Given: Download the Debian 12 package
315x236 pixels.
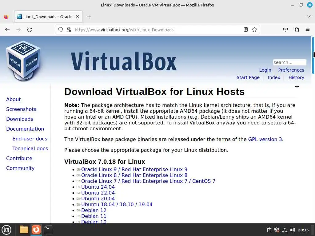Looking at the screenshot, I should tap(94, 210).
